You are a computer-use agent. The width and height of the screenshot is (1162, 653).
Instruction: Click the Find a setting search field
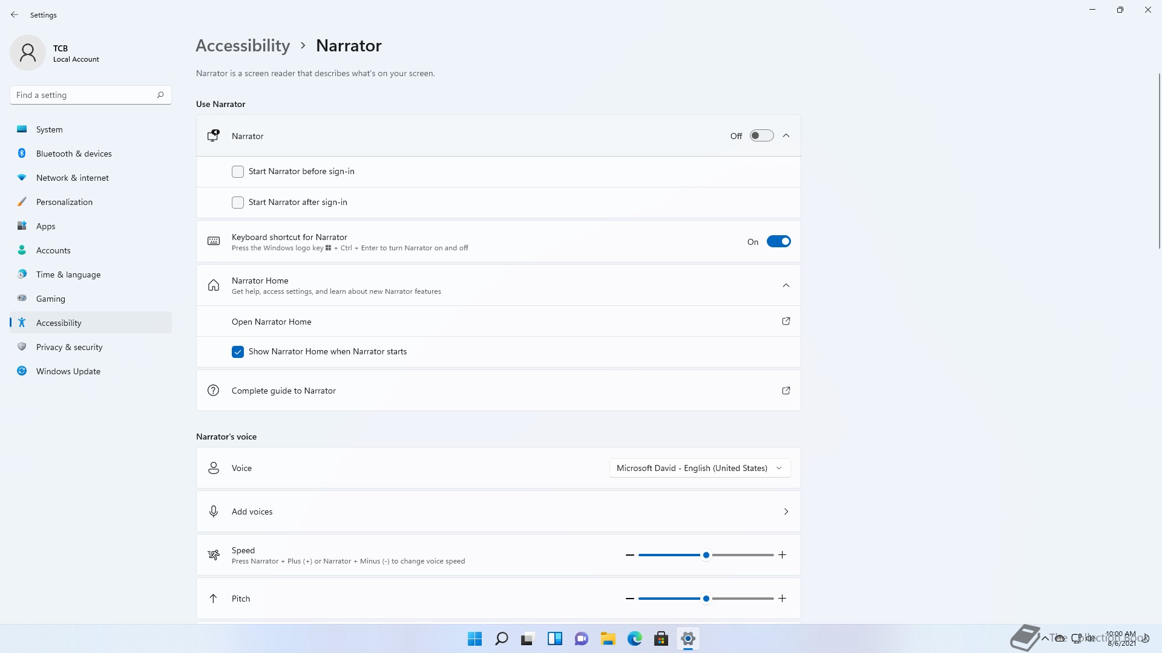[x=91, y=95]
